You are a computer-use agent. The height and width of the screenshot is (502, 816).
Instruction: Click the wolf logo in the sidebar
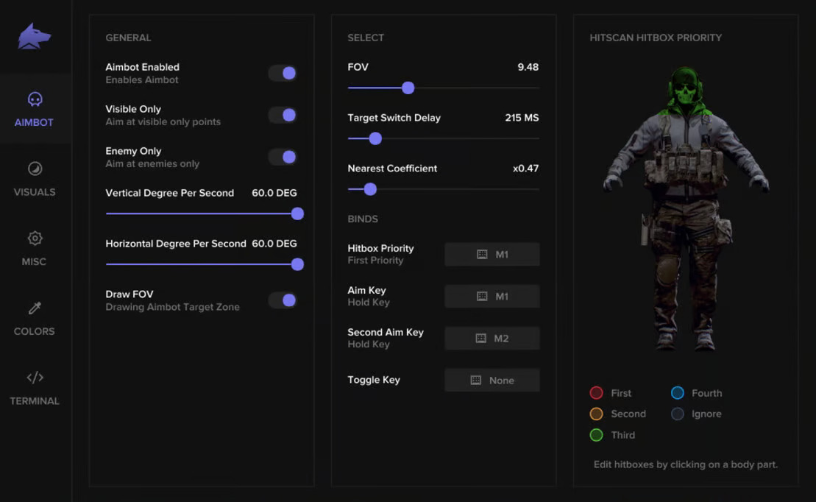pos(35,37)
